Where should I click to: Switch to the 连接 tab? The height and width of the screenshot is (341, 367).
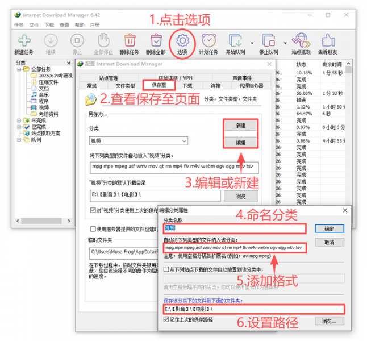(216, 86)
